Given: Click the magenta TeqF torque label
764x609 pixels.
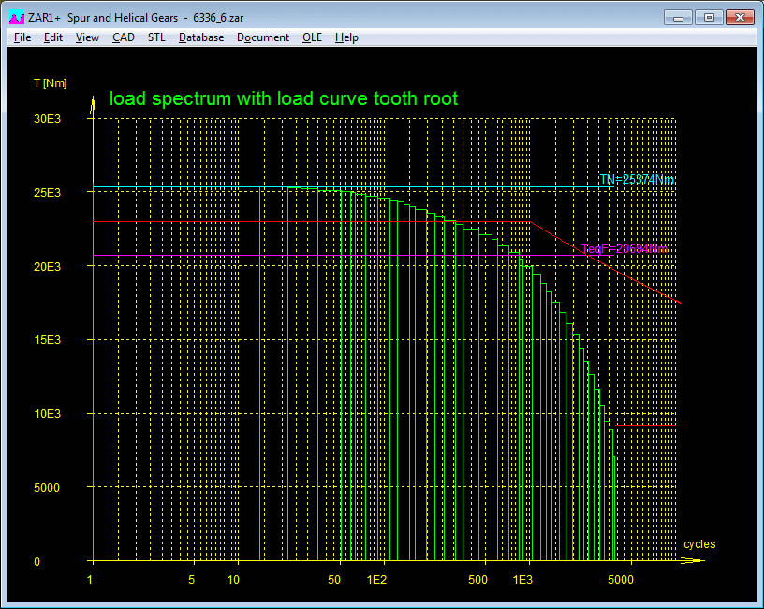Looking at the screenshot, I should (624, 249).
